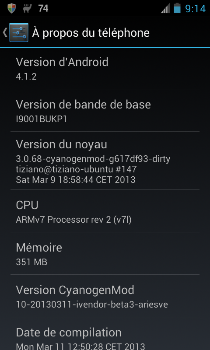Tap the blue battery icon
The image size is (210, 350).
click(177, 8)
